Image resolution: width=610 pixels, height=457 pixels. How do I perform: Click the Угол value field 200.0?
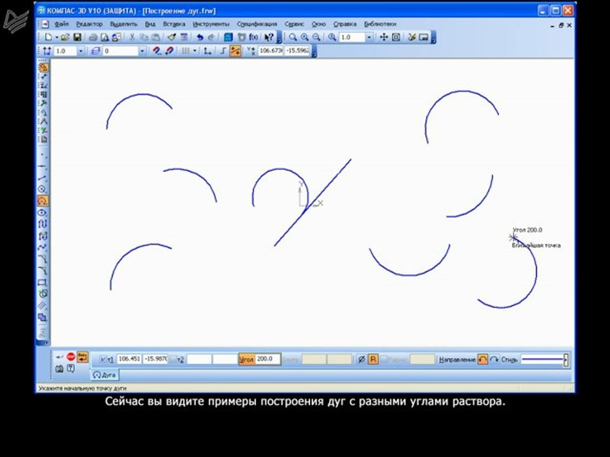coord(268,359)
